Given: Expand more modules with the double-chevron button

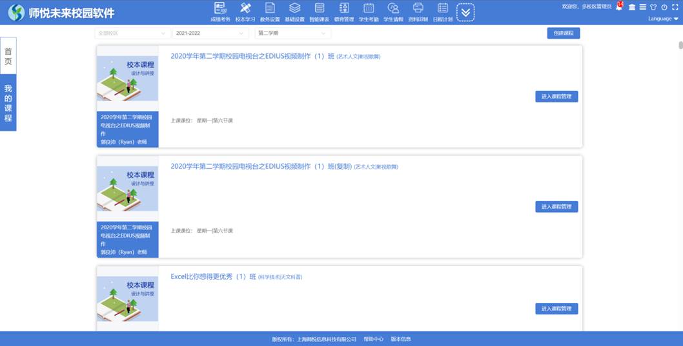Looking at the screenshot, I should (x=465, y=13).
